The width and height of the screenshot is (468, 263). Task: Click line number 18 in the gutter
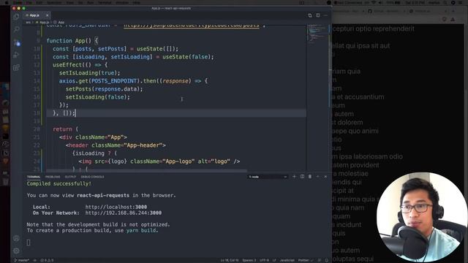(37, 113)
